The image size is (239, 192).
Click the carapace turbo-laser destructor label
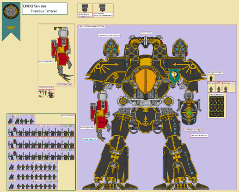click(x=109, y=36)
